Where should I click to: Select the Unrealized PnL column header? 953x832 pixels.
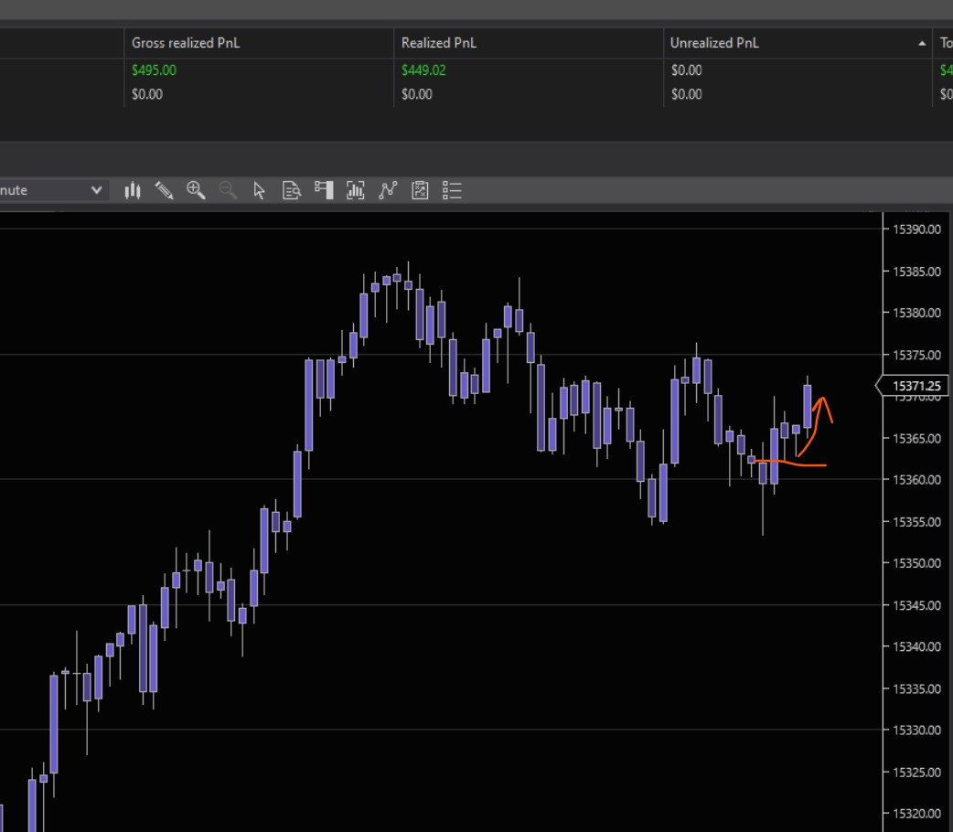714,43
